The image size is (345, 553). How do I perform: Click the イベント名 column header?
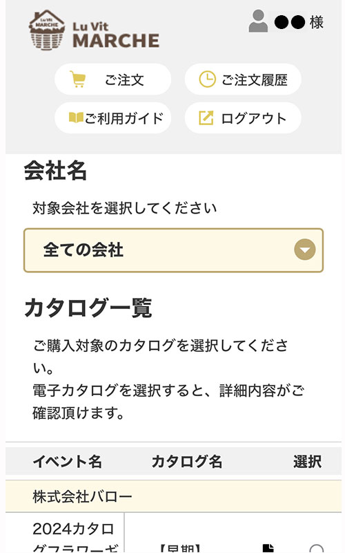[67, 461]
